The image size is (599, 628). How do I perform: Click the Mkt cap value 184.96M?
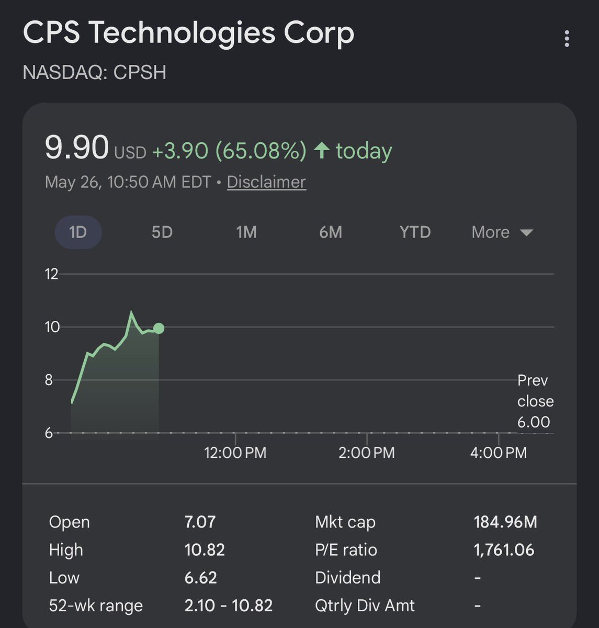click(x=505, y=522)
